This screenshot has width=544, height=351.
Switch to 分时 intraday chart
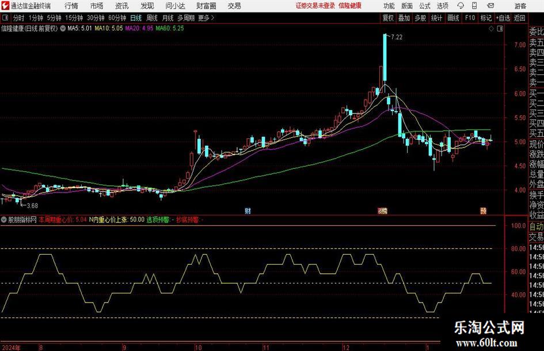tap(19, 18)
